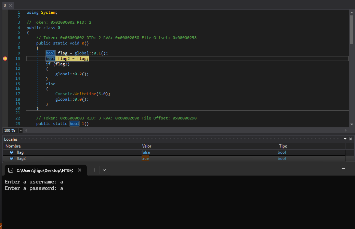
Task: Click the code editor scrollbar up arrow
Action: (x=352, y=12)
